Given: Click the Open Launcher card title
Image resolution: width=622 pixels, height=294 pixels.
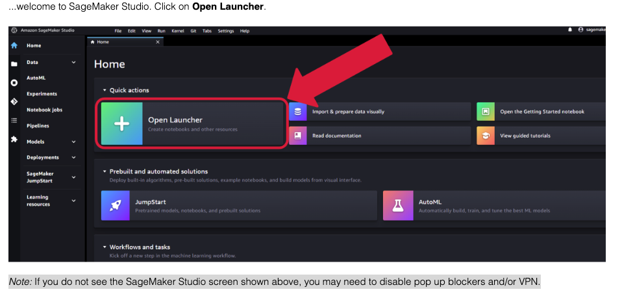Looking at the screenshot, I should tap(175, 120).
